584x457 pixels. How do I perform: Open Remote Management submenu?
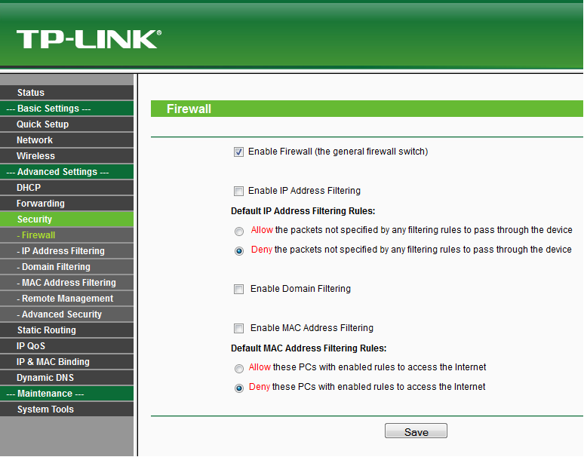66,299
